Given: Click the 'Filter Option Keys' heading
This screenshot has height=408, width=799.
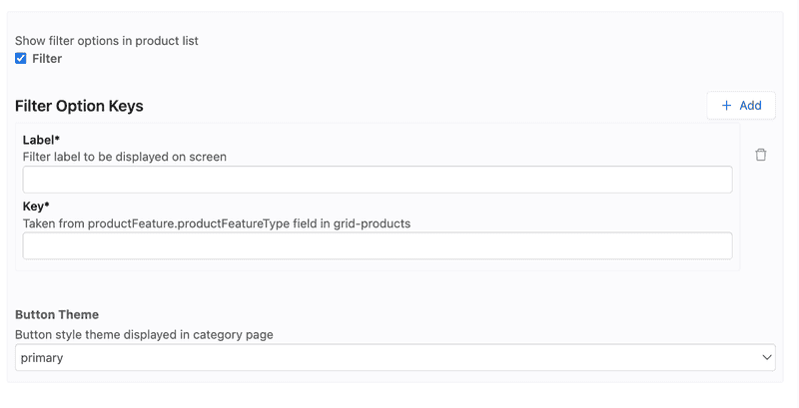Looking at the screenshot, I should [x=79, y=106].
